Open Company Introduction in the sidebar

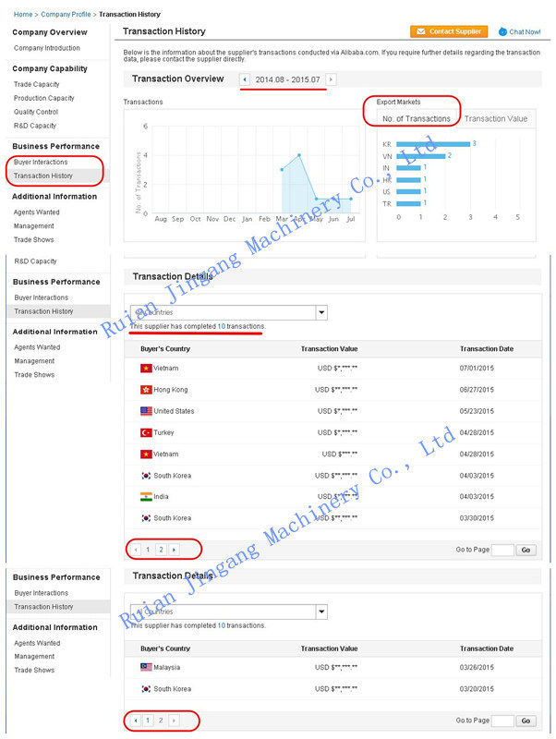(47, 48)
